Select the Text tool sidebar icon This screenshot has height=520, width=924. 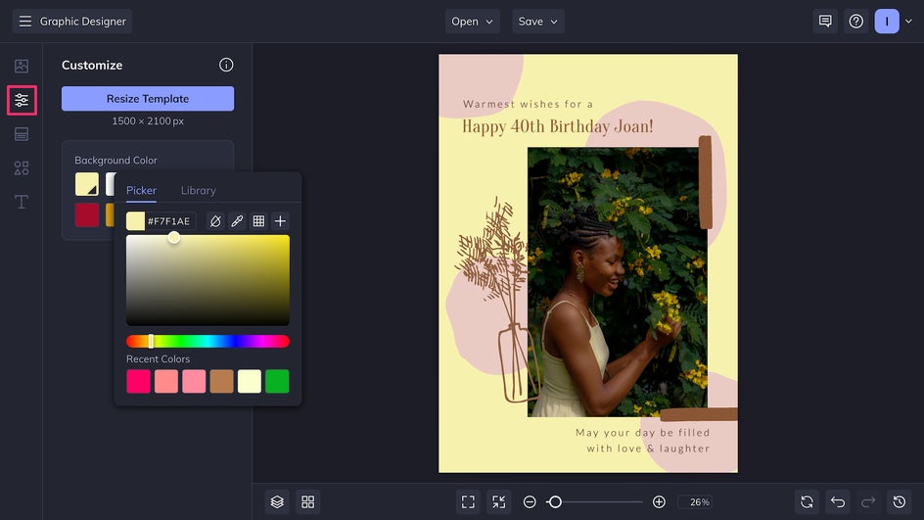coord(22,202)
